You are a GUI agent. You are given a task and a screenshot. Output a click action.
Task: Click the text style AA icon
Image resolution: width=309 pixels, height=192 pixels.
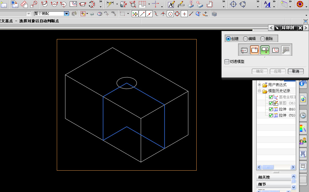(x=267, y=4)
